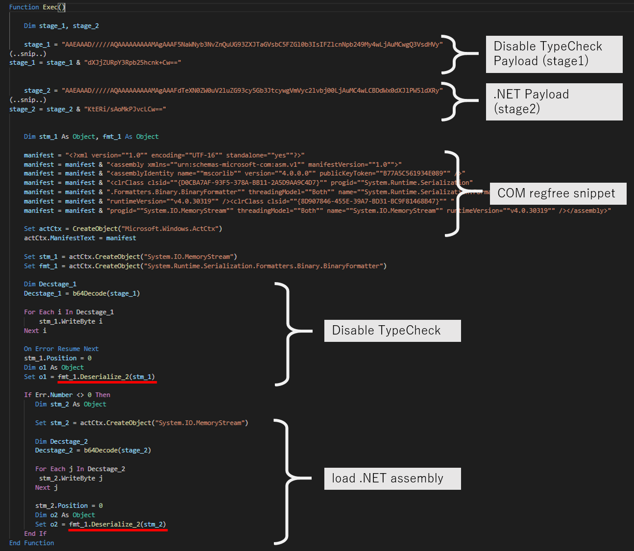Screen dimensions: 634x551
Task: Click "For Each j In Decstage_2" line
Action: (80, 469)
